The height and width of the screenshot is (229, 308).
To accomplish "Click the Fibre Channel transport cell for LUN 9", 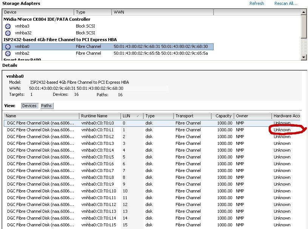I will coord(188,184).
